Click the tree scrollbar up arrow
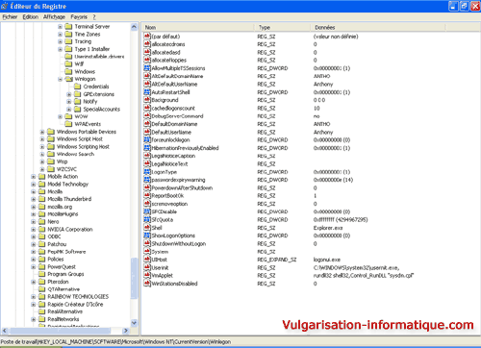 134,27
